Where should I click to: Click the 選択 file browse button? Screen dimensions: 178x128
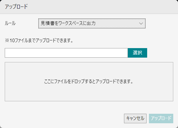point(137,53)
